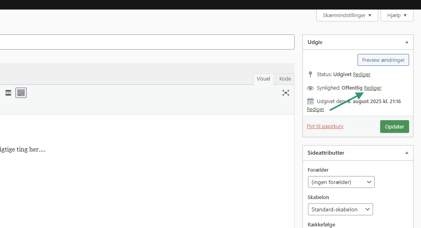The image size is (421, 228).
Task: Click the Flyt til papirkurv link
Action: point(325,126)
